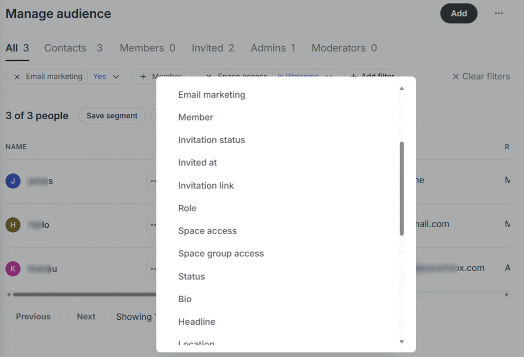Click the Add button
This screenshot has height=357, width=524.
[458, 13]
